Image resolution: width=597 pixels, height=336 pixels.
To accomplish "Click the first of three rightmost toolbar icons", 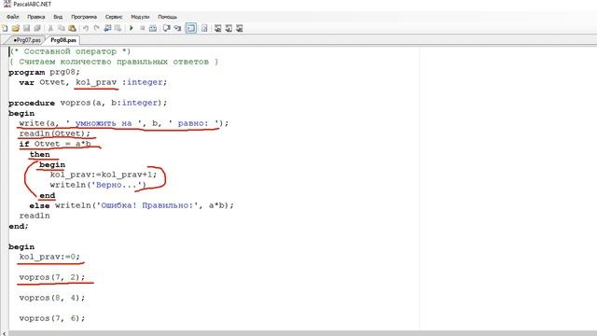I will pos(217,28).
